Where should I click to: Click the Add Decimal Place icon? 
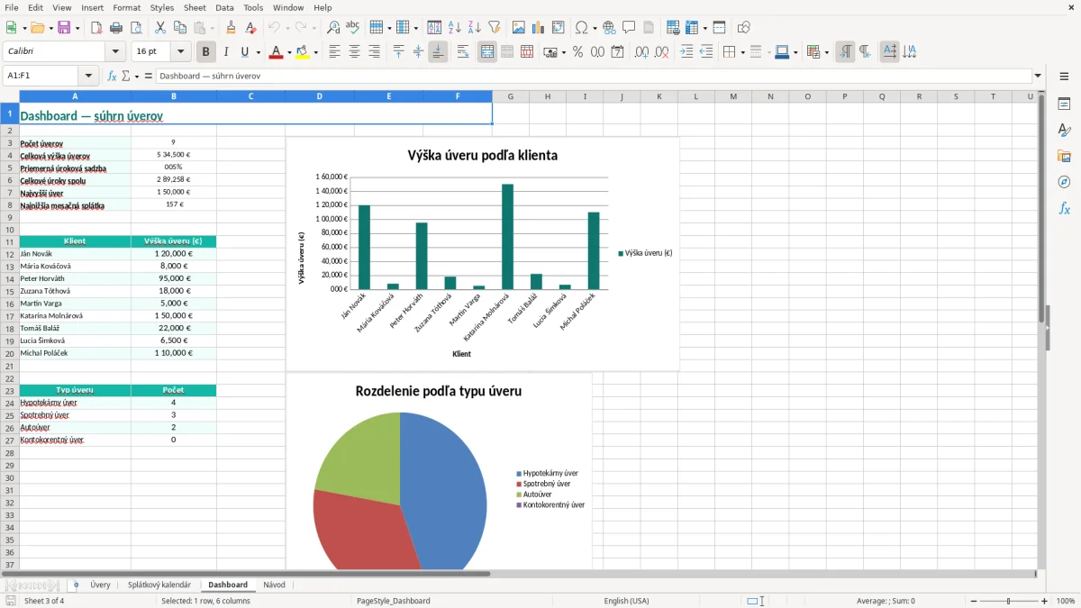click(641, 52)
